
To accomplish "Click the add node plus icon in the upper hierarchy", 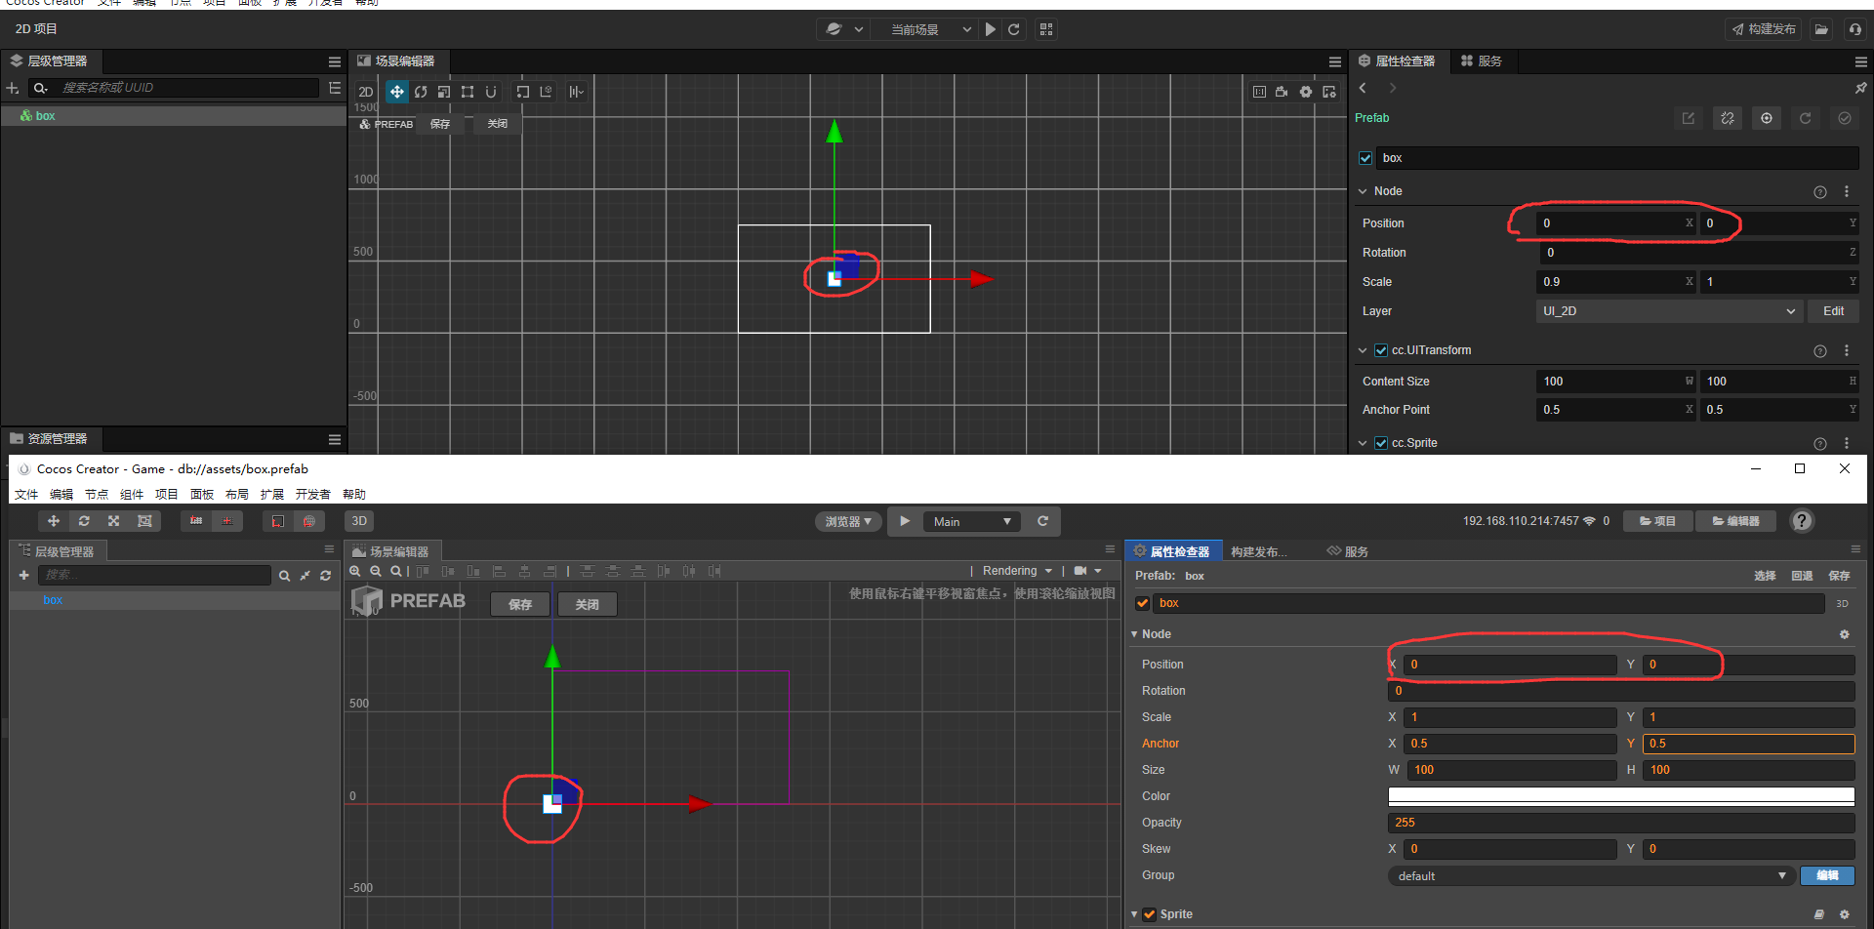I will [x=13, y=88].
